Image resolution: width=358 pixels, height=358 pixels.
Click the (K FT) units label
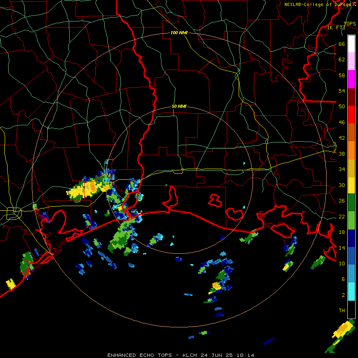(x=336, y=28)
